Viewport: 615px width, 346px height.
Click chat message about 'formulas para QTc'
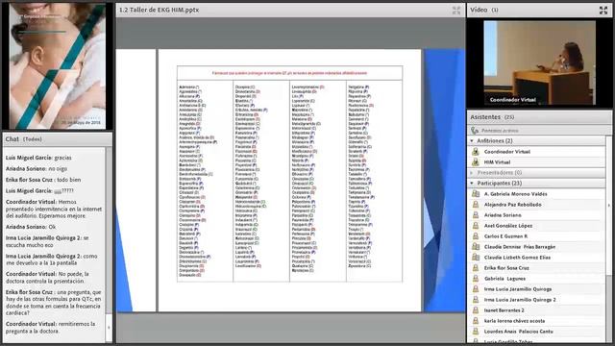54,303
